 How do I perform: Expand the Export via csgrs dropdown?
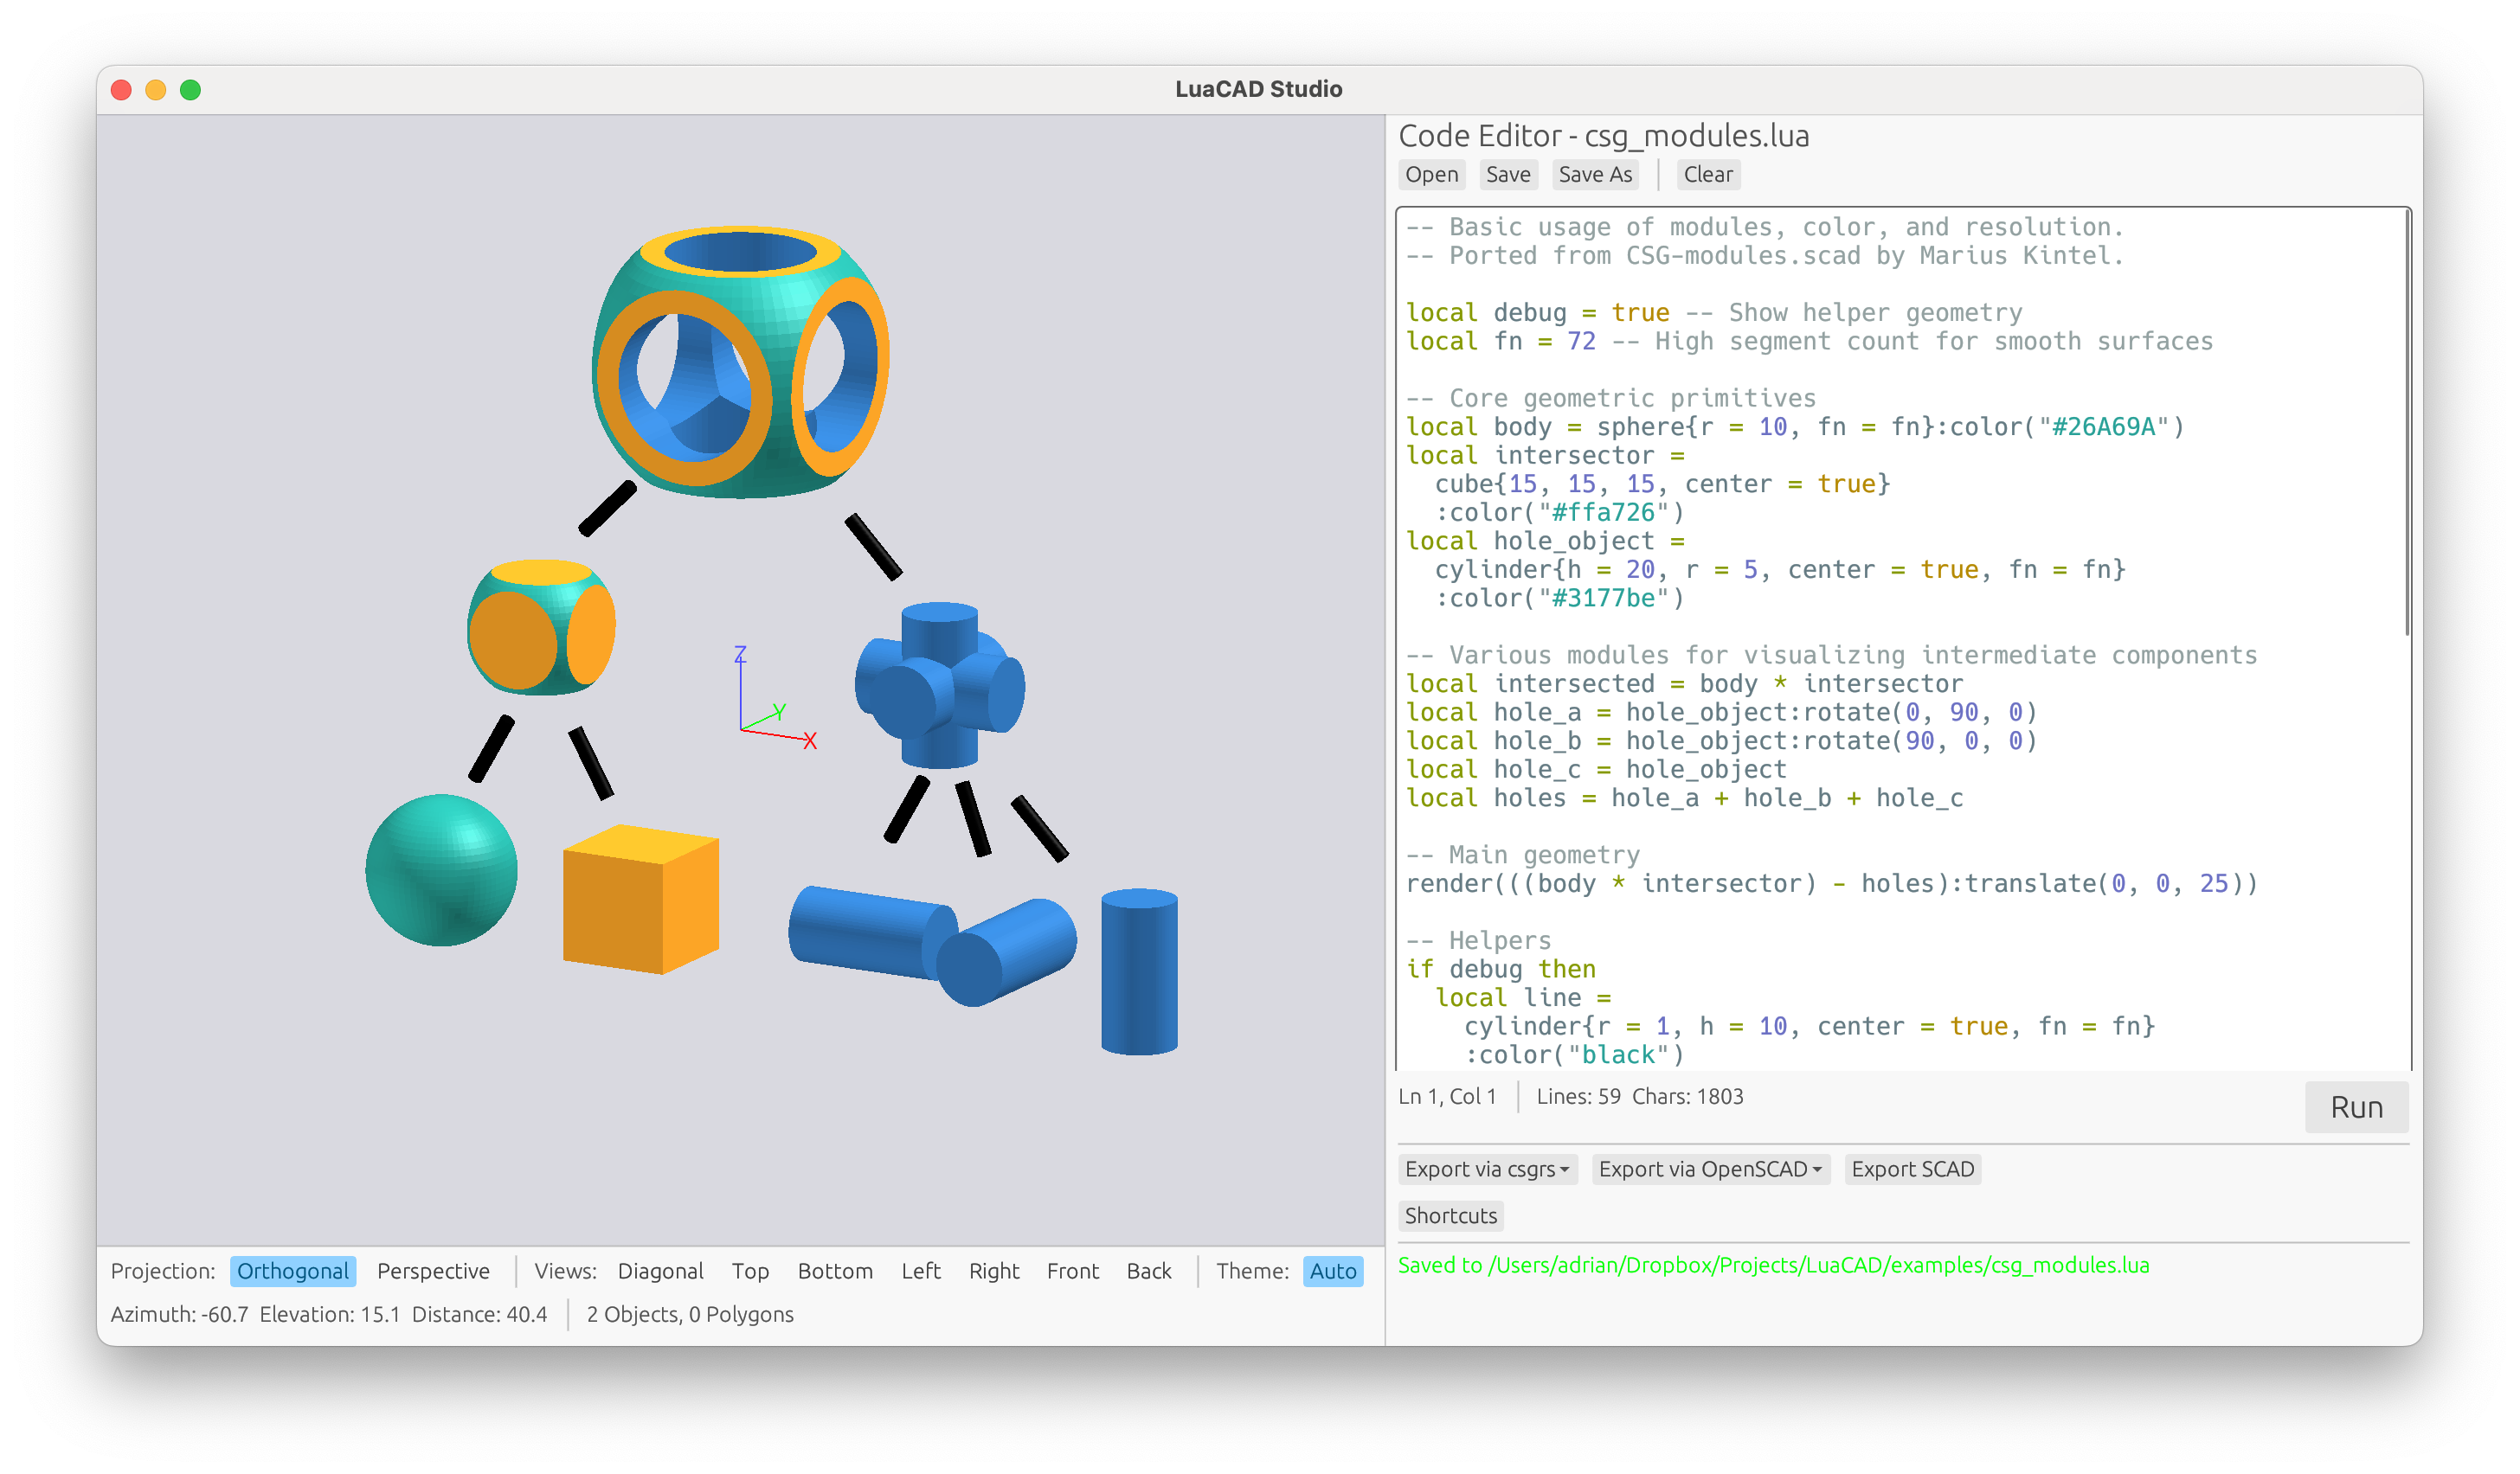point(1486,1168)
